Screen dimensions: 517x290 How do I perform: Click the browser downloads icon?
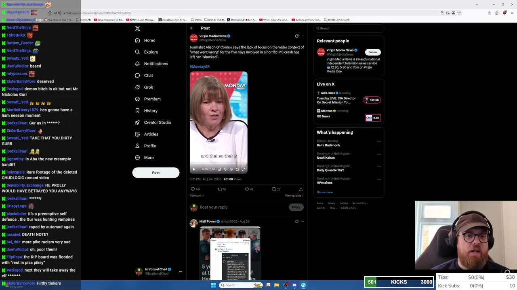(x=490, y=13)
